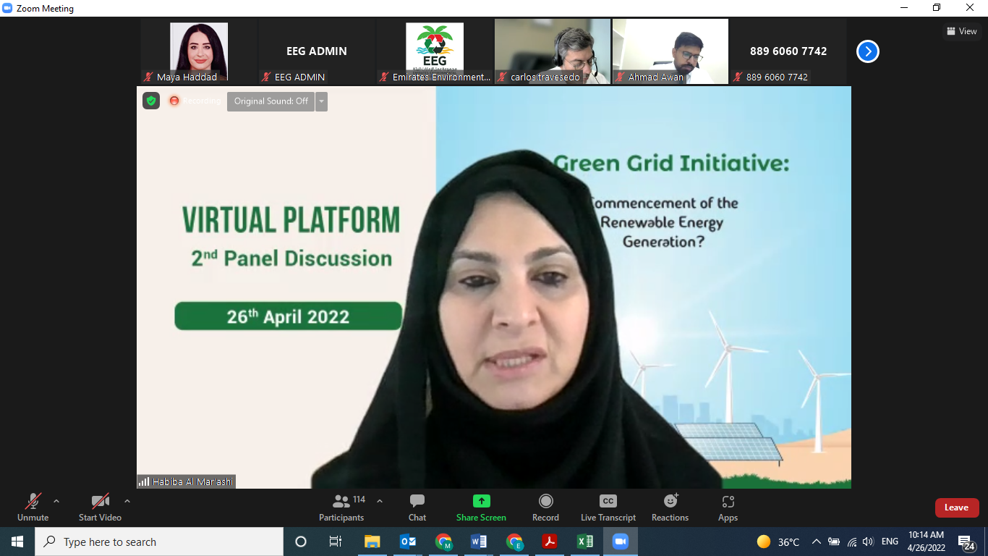Screen dimensions: 988x556
Task: Leave the meeting
Action: [x=956, y=507]
